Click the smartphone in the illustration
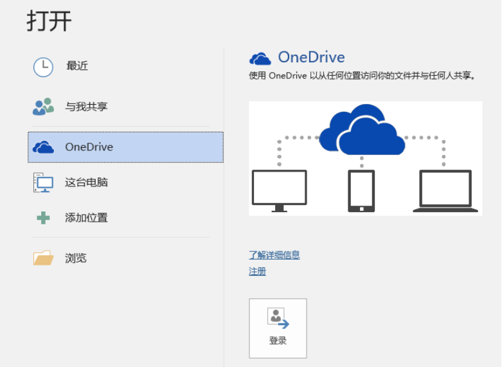This screenshot has width=502, height=367. pyautogui.click(x=361, y=190)
